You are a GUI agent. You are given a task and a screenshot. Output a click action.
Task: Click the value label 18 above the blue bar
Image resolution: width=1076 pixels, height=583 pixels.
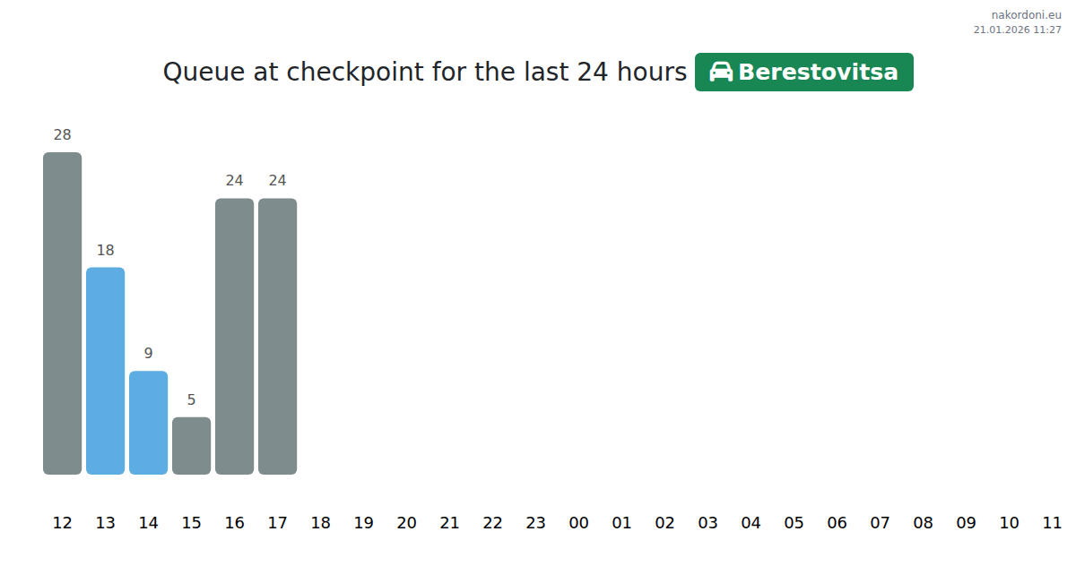pos(105,251)
